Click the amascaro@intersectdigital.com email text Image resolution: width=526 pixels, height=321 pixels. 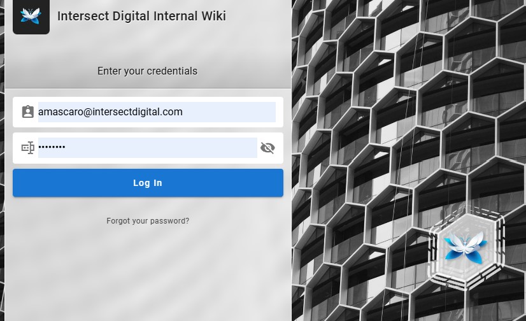tap(110, 112)
